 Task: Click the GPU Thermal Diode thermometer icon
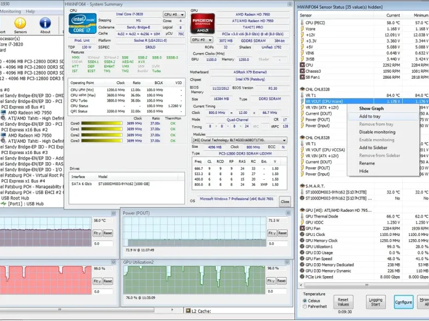302,216
